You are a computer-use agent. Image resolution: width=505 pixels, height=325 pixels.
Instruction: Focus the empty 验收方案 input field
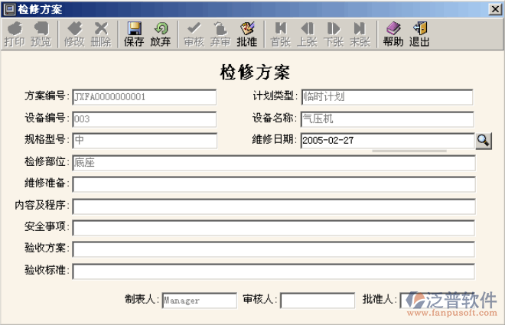[273, 249]
